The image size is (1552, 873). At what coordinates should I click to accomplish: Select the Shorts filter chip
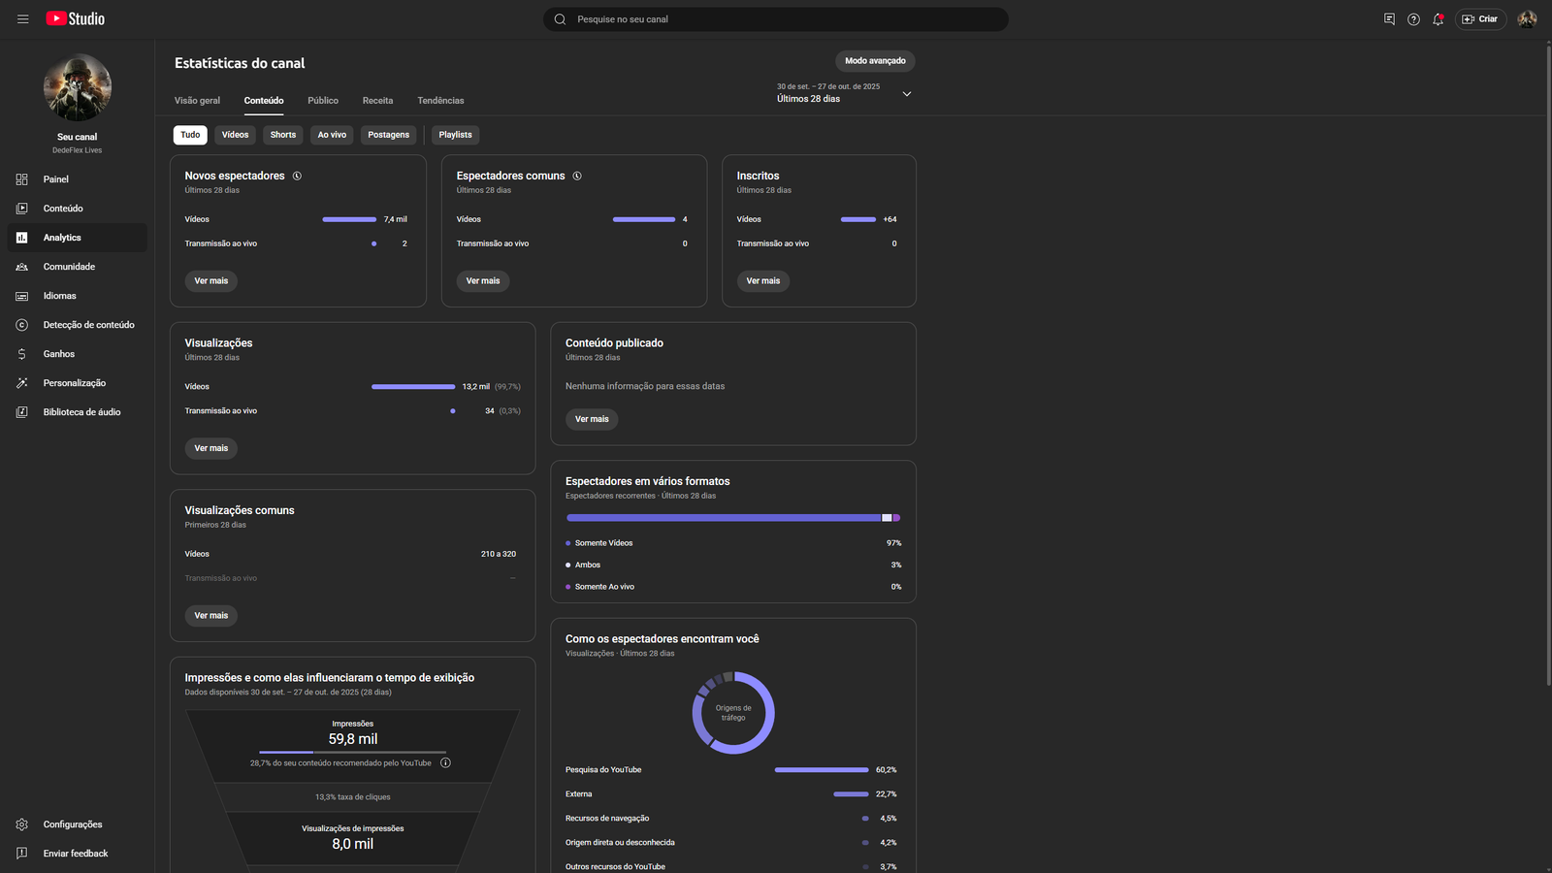[282, 135]
